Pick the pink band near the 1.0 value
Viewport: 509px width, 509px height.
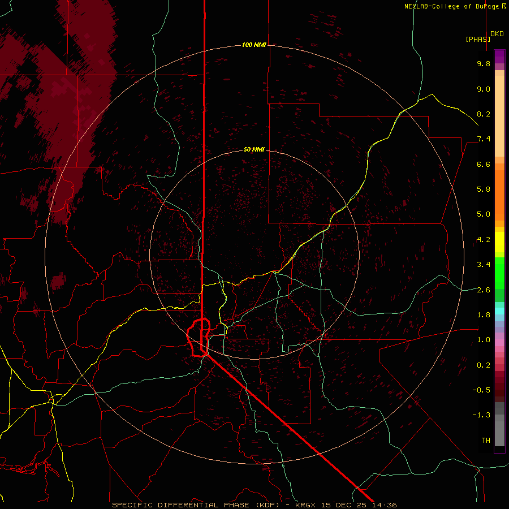499,343
